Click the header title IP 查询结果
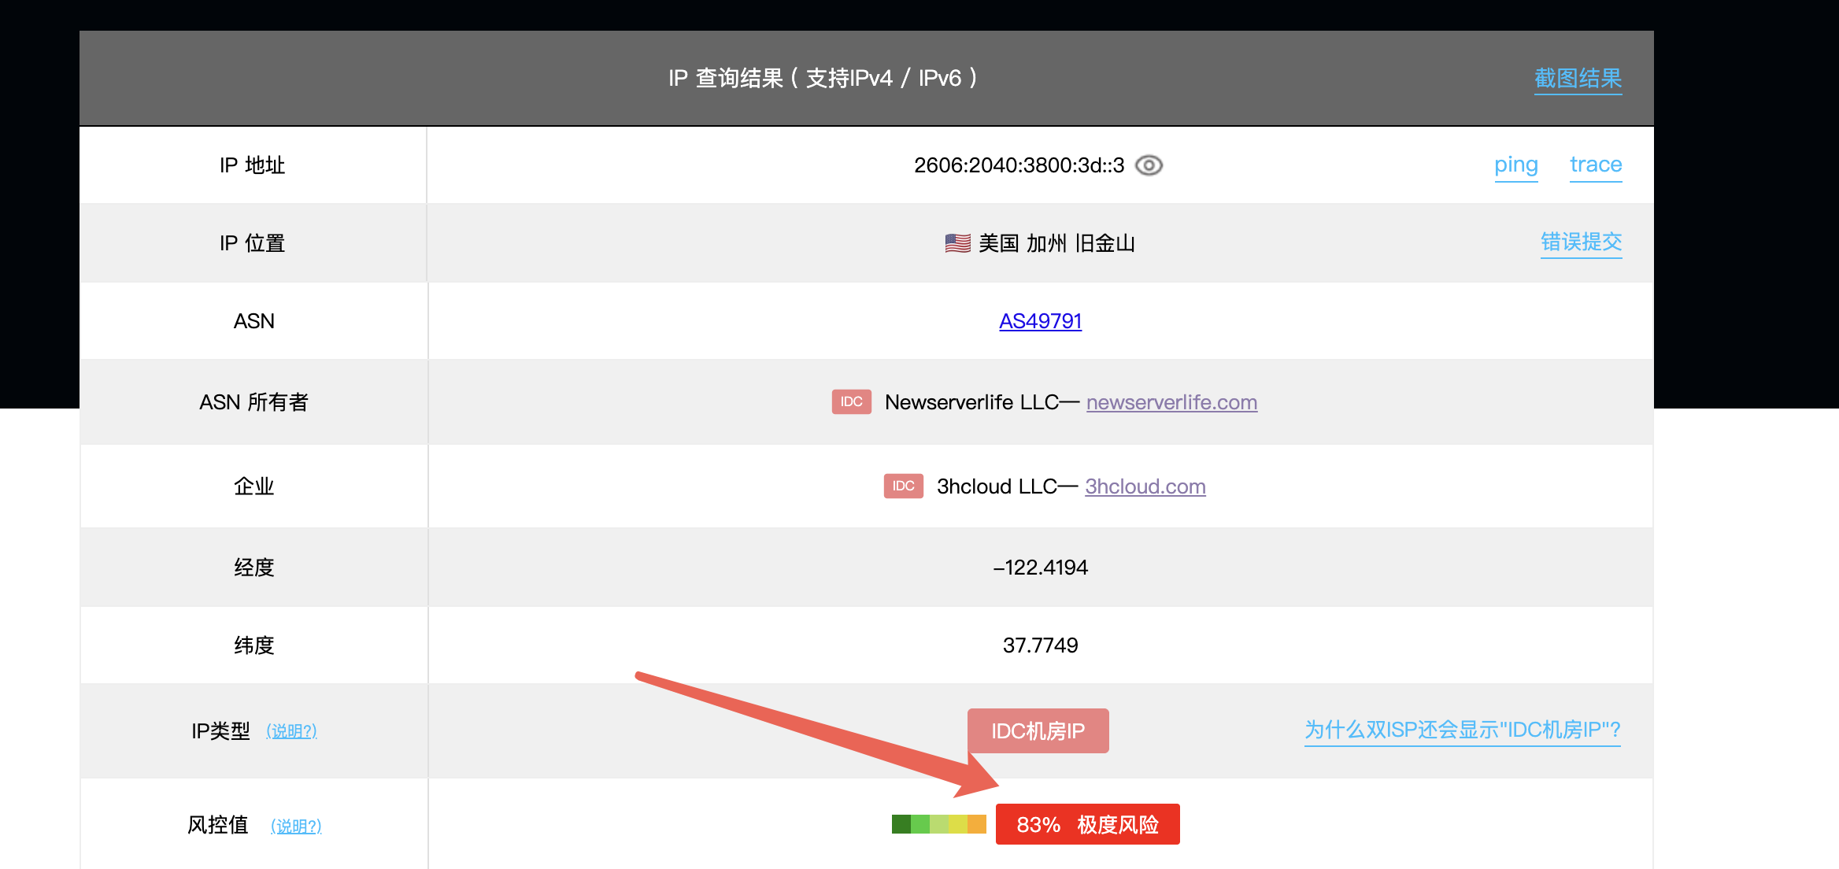Image resolution: width=1839 pixels, height=869 pixels. point(823,78)
